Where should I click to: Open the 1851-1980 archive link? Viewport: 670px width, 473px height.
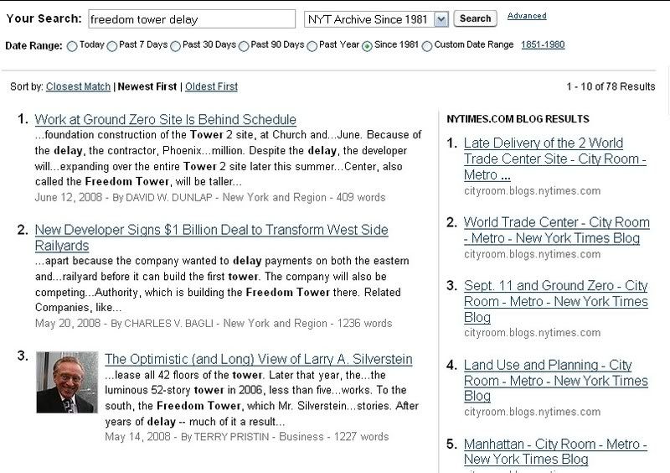(543, 44)
